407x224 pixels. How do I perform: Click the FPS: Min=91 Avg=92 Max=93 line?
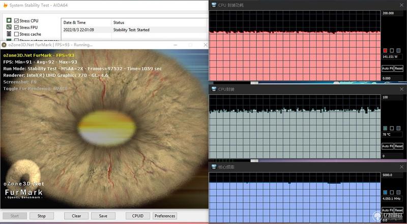coord(40,62)
